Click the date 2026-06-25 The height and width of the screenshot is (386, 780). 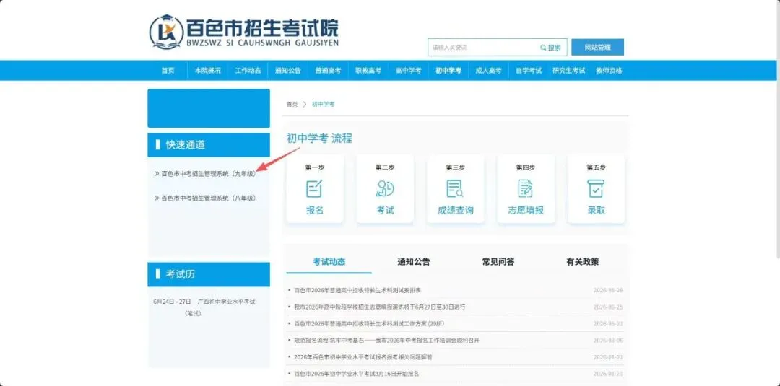(608, 307)
